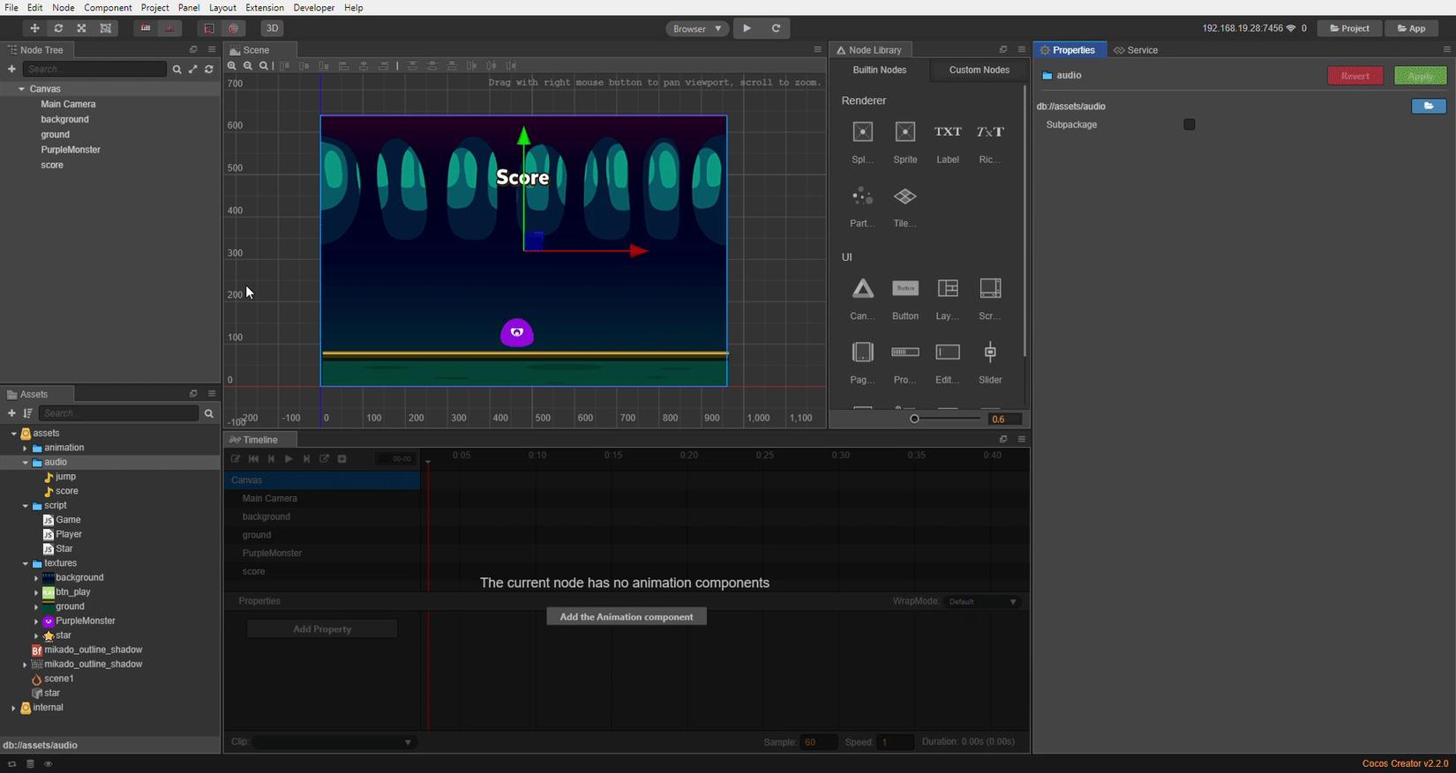Open the WrapMode Default dropdown

[x=982, y=602]
